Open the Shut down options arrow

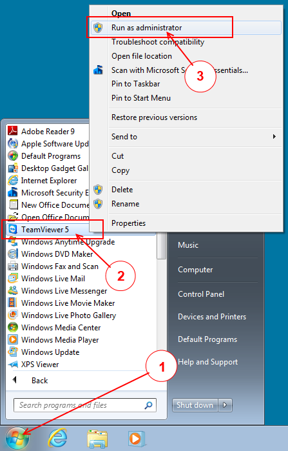(x=225, y=405)
